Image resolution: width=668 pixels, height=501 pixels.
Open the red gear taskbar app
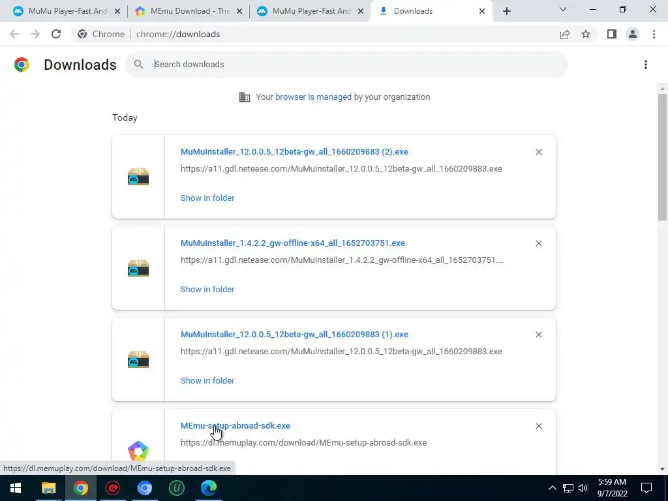(112, 488)
